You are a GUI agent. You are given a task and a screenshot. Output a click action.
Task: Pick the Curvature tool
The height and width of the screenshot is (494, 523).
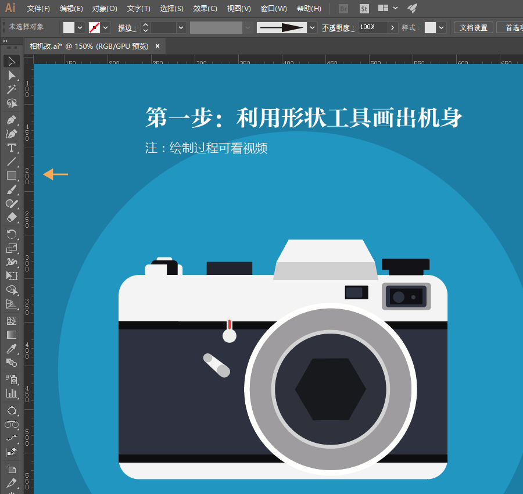click(x=12, y=134)
